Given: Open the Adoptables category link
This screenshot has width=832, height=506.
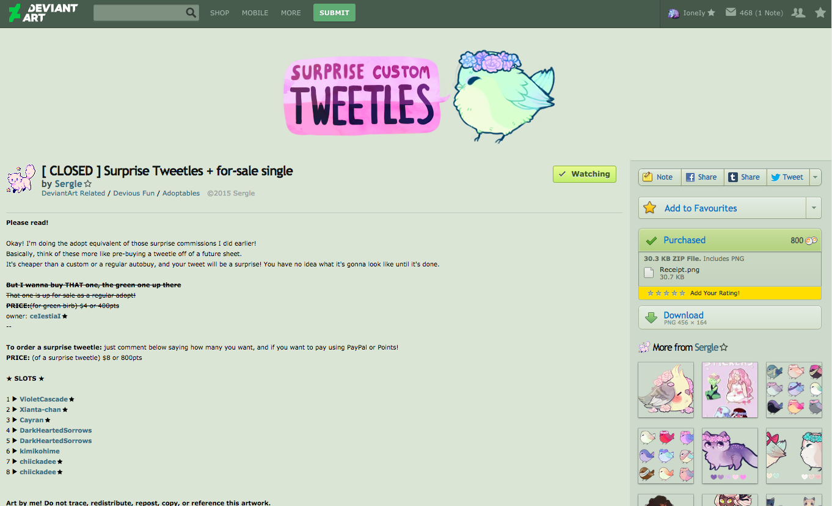Looking at the screenshot, I should (x=181, y=193).
